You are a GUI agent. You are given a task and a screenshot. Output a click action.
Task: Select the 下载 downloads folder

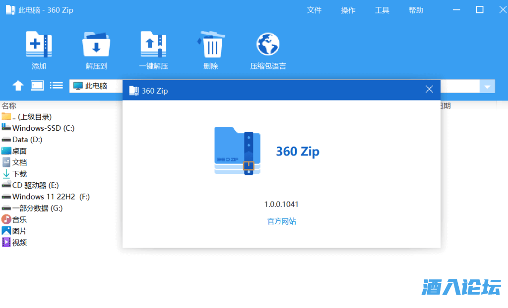tap(19, 174)
